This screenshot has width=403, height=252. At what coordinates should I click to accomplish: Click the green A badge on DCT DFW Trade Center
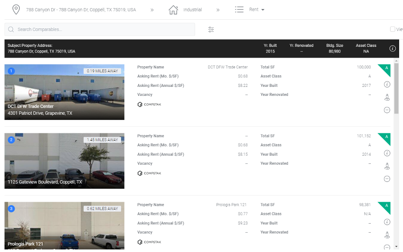pyautogui.click(x=386, y=69)
